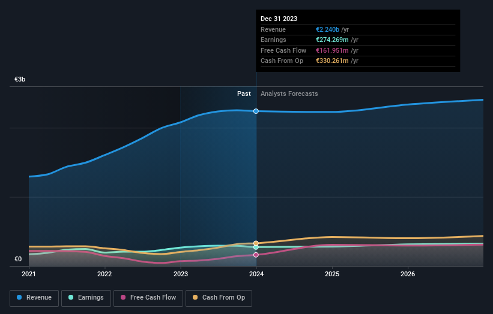Click the 2024 x-axis label

point(256,274)
